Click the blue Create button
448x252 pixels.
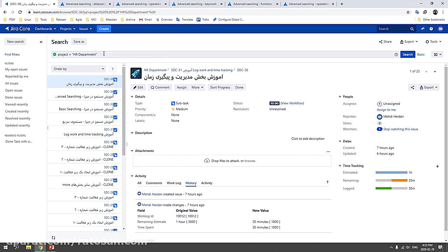(x=104, y=29)
